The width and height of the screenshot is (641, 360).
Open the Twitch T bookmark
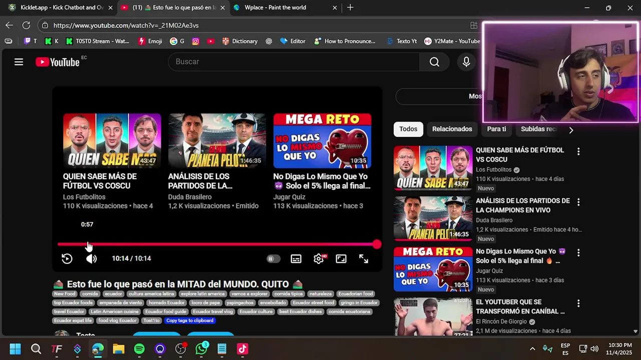pos(30,41)
